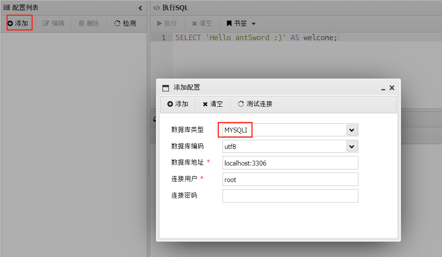This screenshot has height=257, width=442.
Task: Click the 执行SQL code icon in header
Action: (156, 8)
